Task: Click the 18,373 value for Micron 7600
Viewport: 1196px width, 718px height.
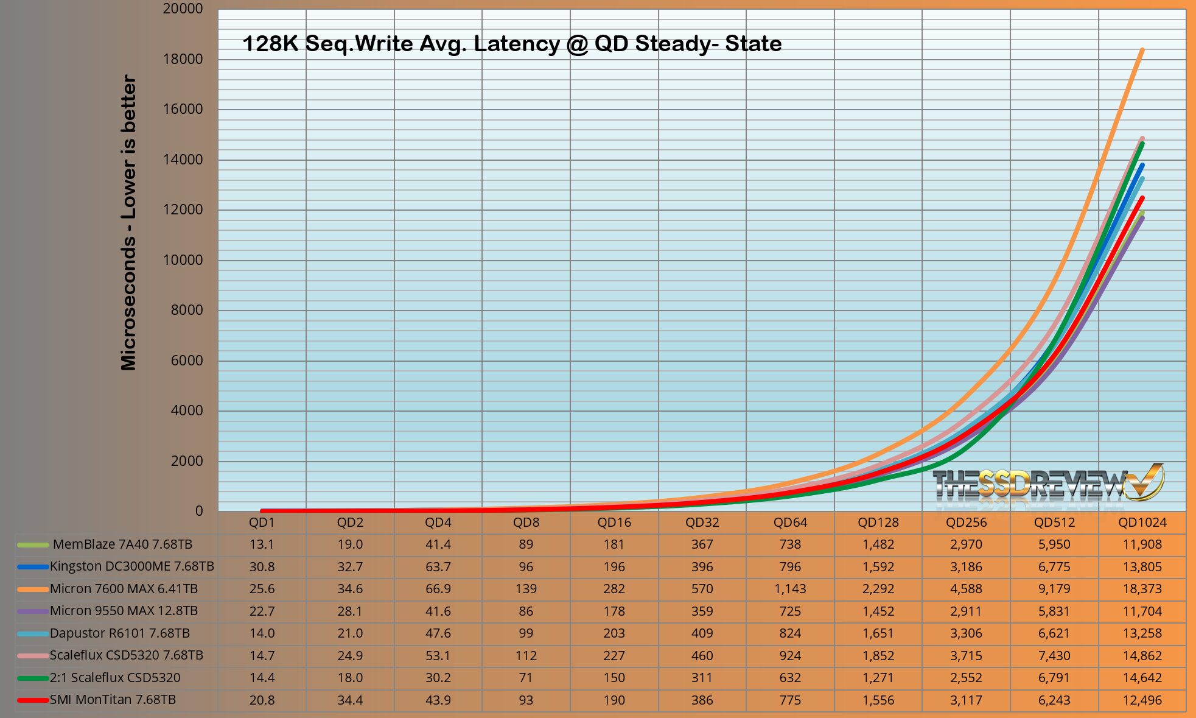Action: pos(1142,589)
